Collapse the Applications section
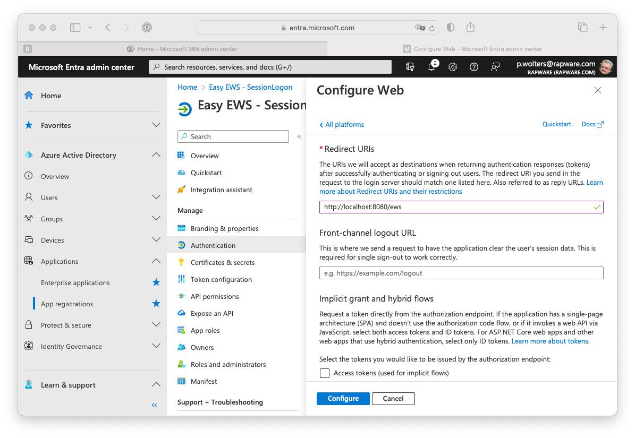635x438 pixels. 156,261
